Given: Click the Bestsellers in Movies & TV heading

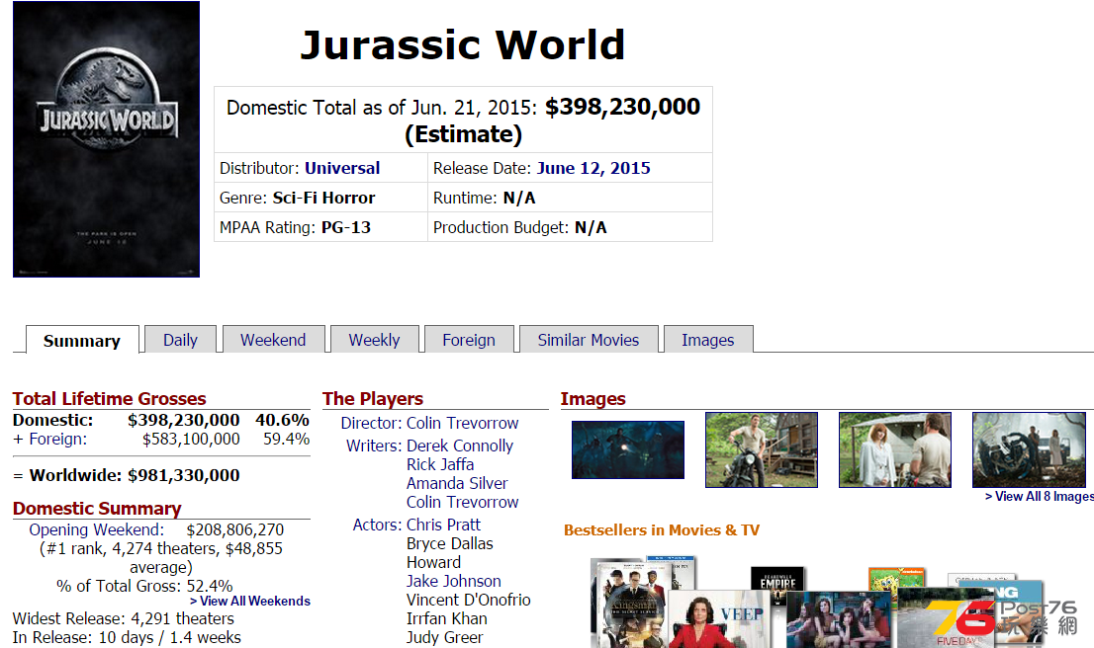Looking at the screenshot, I should pyautogui.click(x=662, y=530).
